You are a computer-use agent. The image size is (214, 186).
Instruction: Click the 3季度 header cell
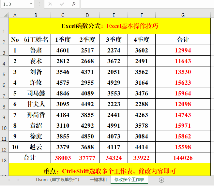(x=114, y=39)
